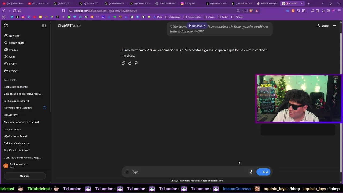
Task: Reload the current page
Action: click(14, 11)
